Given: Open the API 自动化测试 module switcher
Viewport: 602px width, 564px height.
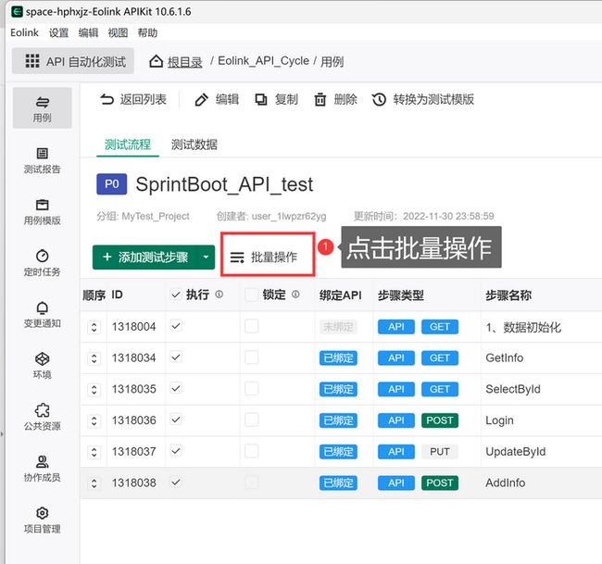Looking at the screenshot, I should point(73,61).
